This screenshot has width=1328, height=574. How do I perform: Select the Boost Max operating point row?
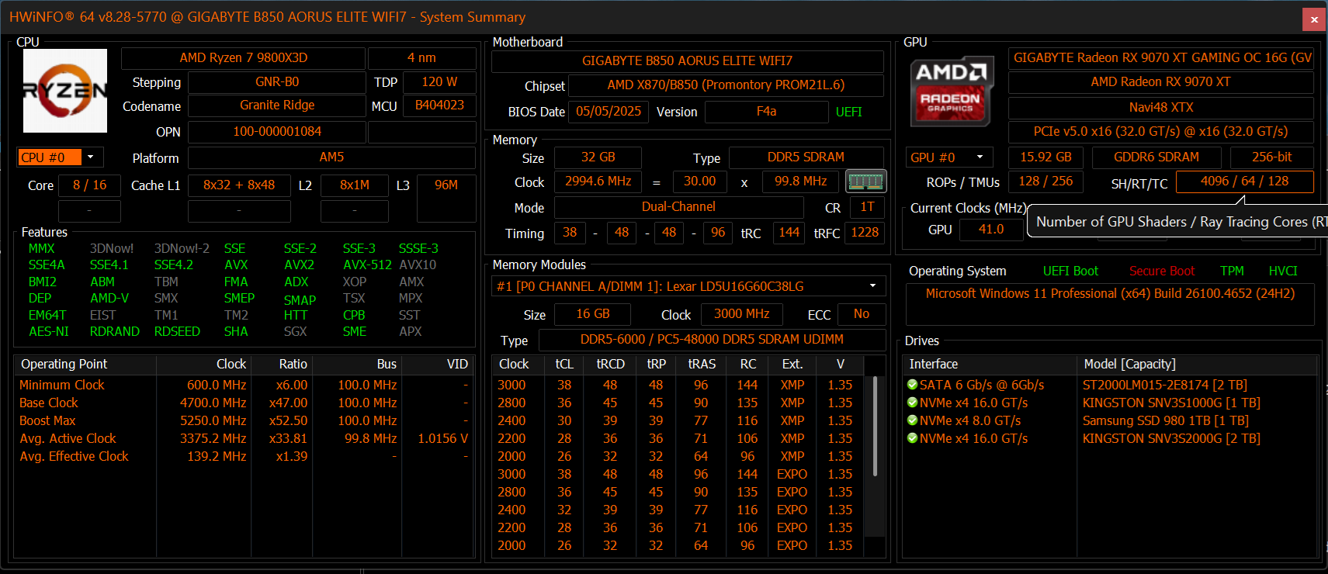coord(244,420)
